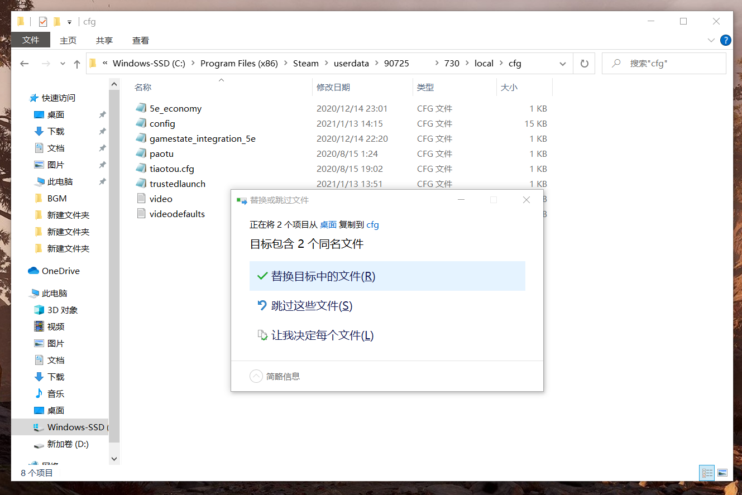Open the 文件 menu
The width and height of the screenshot is (742, 495).
[30, 40]
